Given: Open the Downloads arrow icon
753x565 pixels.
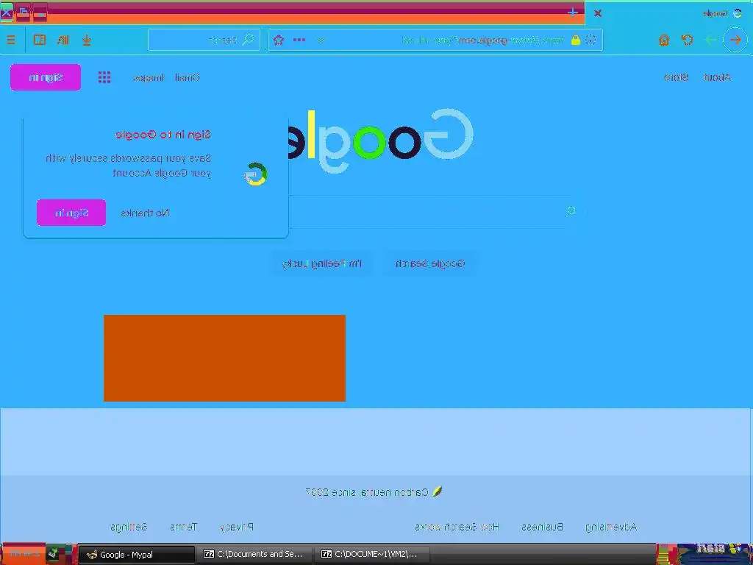Looking at the screenshot, I should (x=87, y=40).
